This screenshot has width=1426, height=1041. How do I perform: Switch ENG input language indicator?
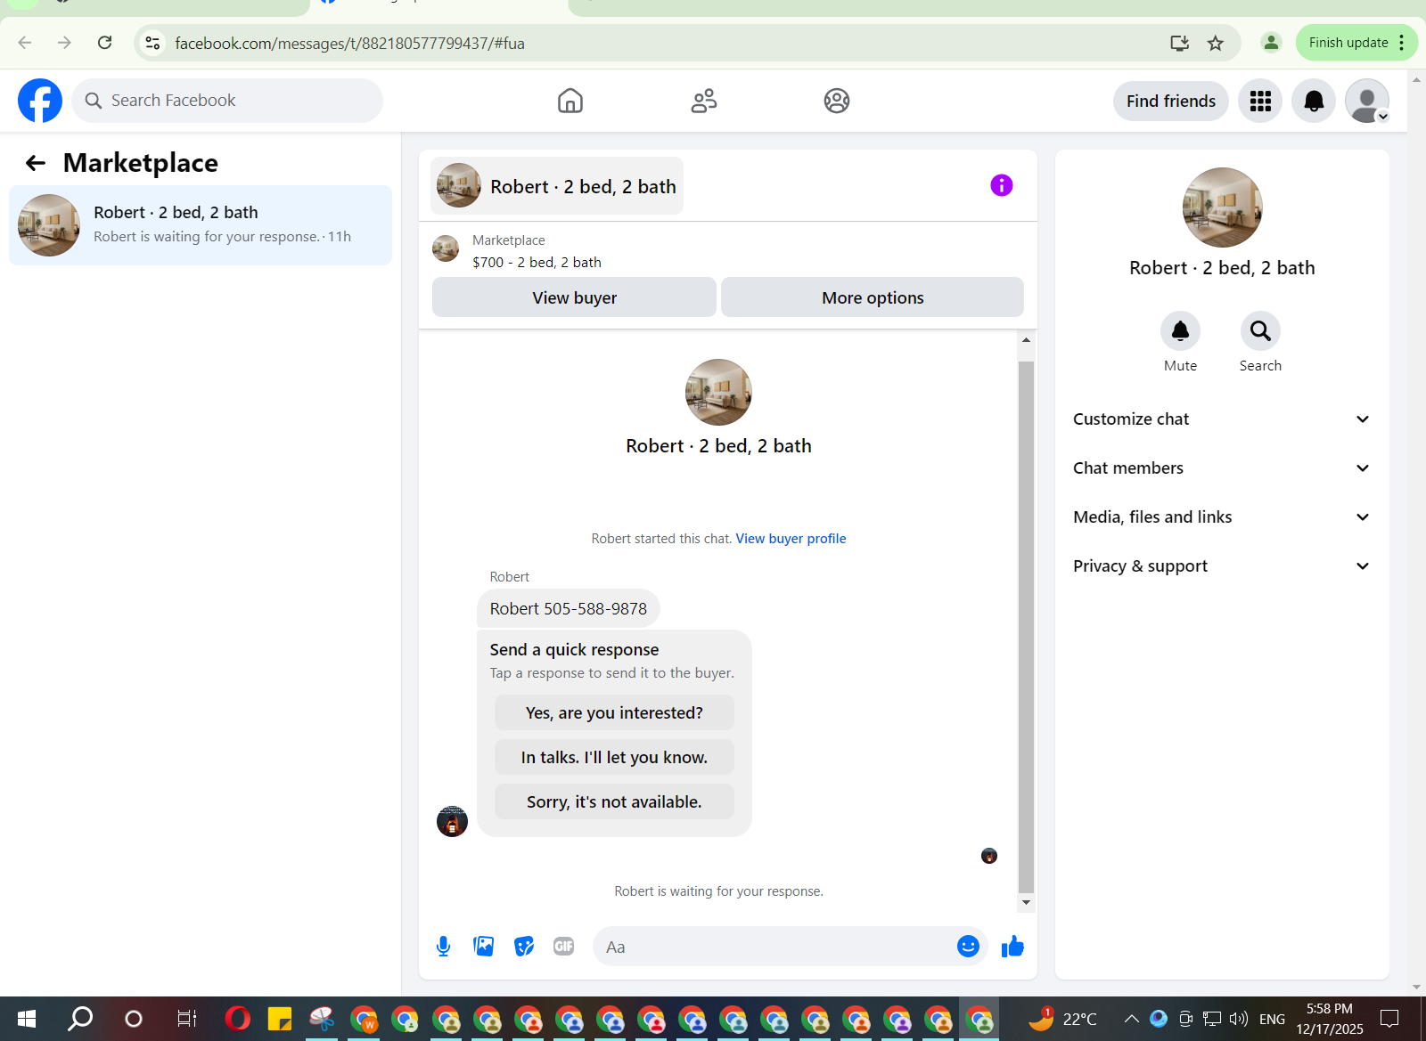tap(1272, 1019)
